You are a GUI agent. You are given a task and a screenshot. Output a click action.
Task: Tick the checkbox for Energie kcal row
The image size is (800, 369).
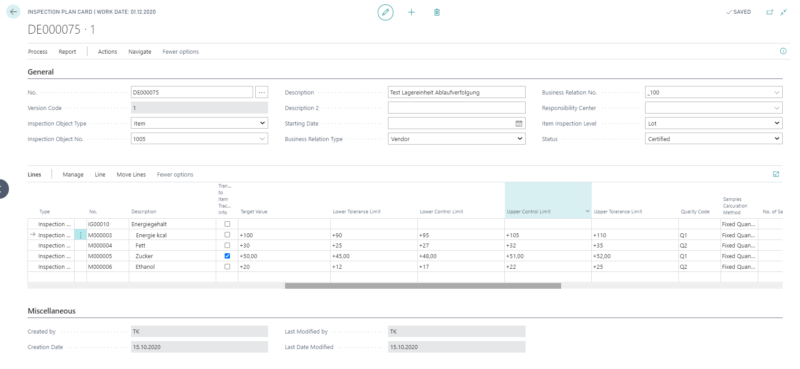click(x=227, y=235)
